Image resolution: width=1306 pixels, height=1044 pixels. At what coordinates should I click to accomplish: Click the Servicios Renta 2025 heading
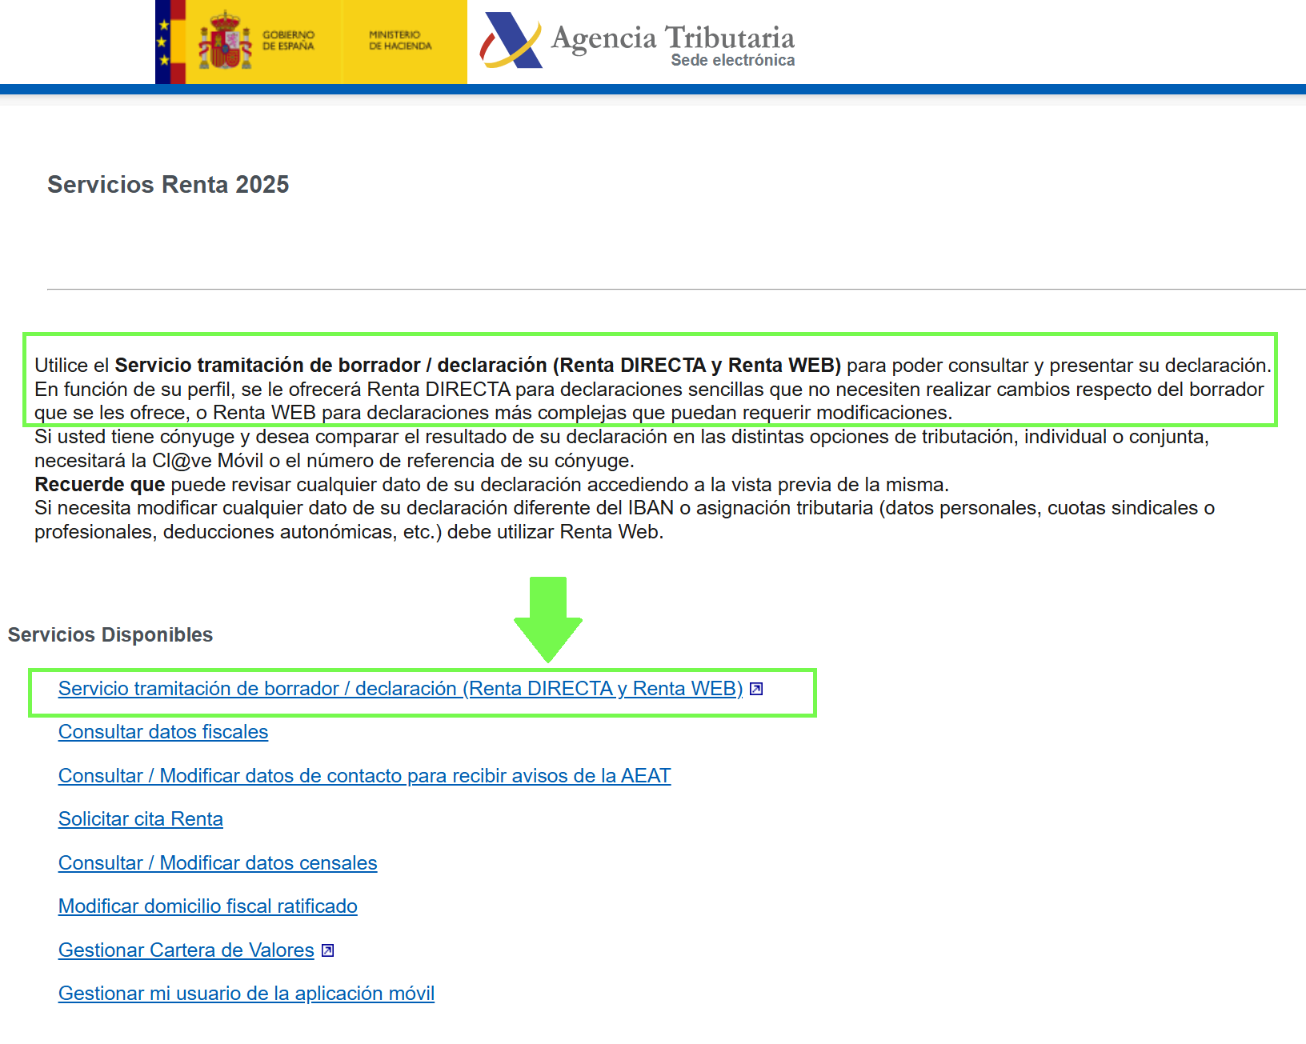coord(168,185)
